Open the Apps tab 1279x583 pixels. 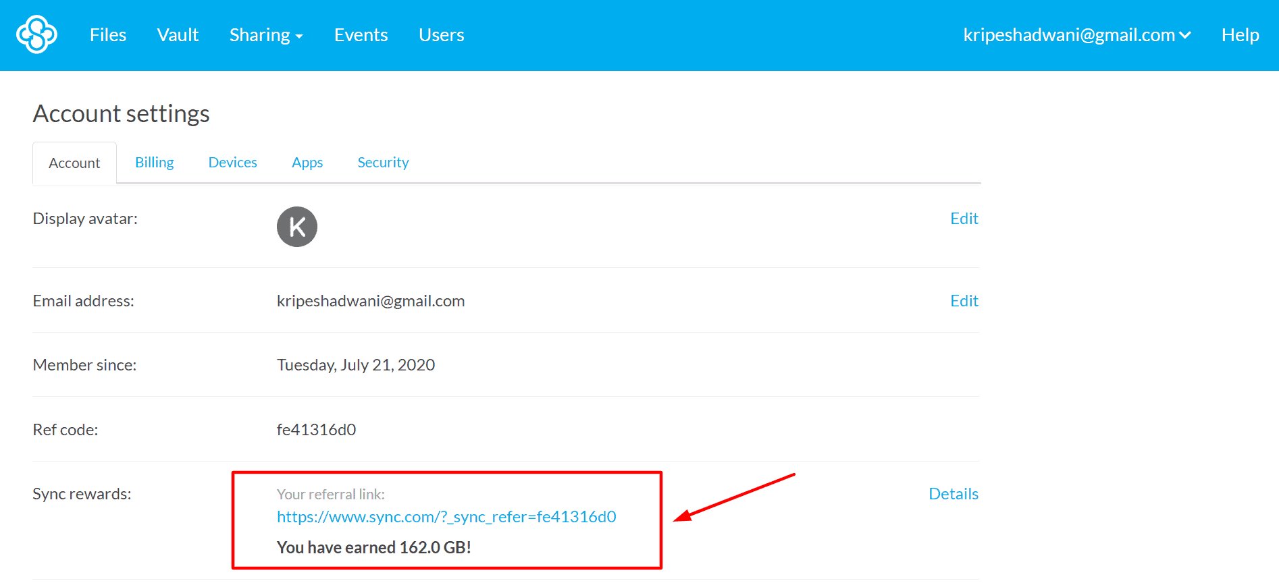307,163
